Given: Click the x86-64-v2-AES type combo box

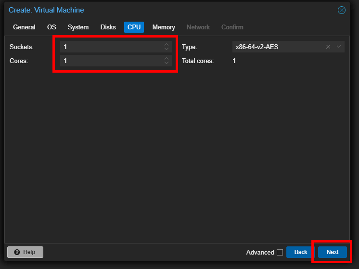Looking at the screenshot, I should pos(278,47).
